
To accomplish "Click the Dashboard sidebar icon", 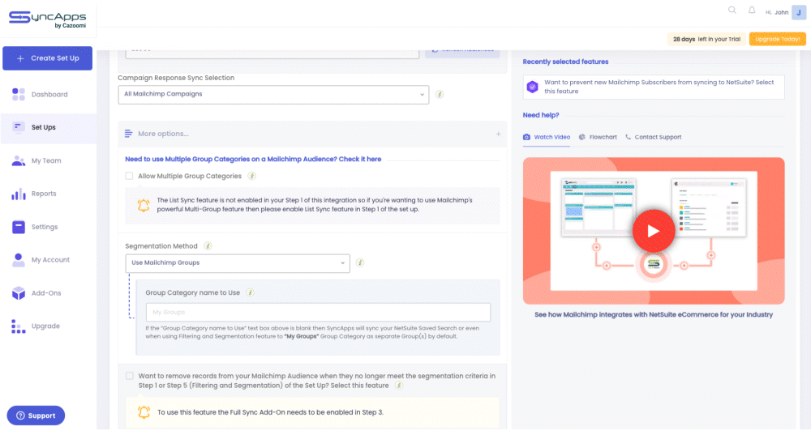I will 19,94.
